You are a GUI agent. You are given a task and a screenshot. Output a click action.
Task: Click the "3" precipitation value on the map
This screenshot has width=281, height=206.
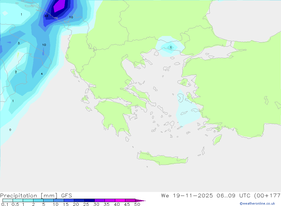[x=19, y=43]
